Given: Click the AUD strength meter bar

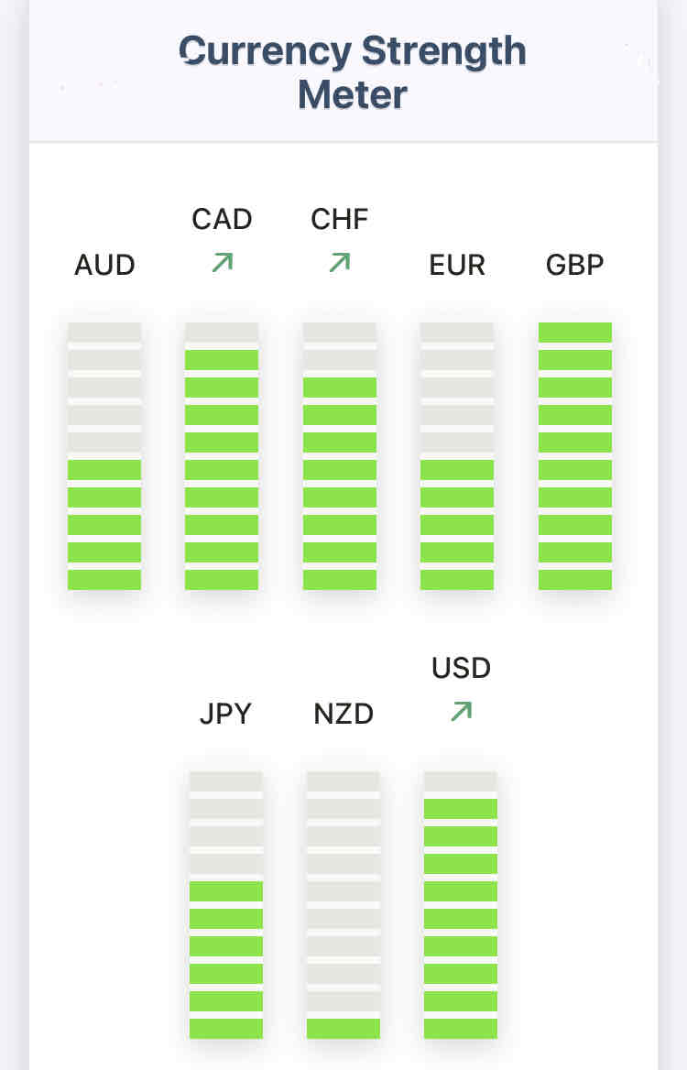Looking at the screenshot, I should click(104, 456).
